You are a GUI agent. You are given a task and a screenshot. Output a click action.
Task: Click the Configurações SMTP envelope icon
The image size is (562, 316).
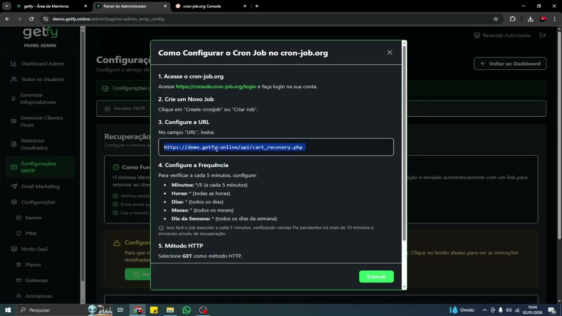click(x=14, y=167)
